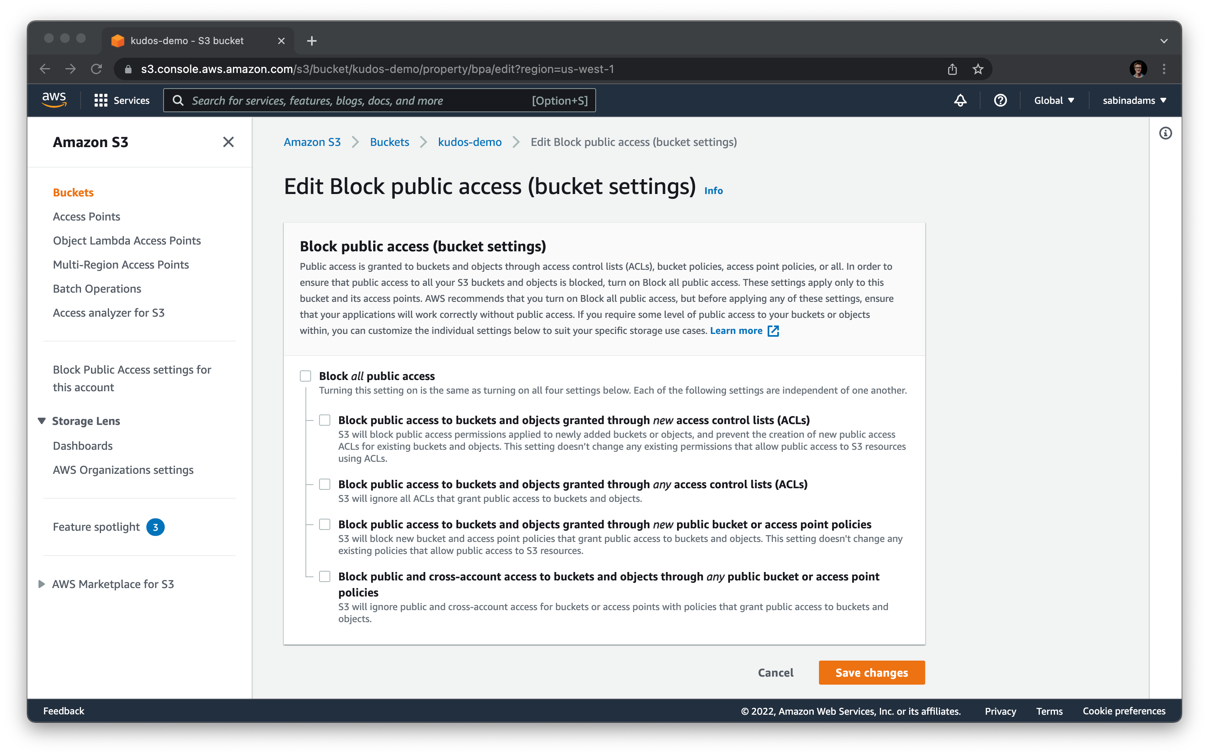Image resolution: width=1209 pixels, height=756 pixels.
Task: Reload the page with refresh icon
Action: [x=97, y=69]
